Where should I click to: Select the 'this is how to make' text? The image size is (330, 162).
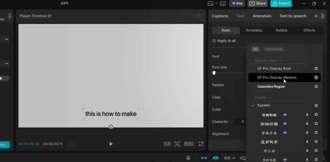(111, 114)
